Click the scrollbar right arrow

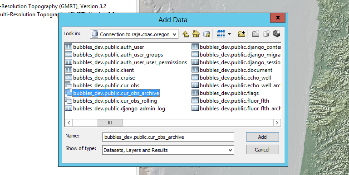click(277, 123)
